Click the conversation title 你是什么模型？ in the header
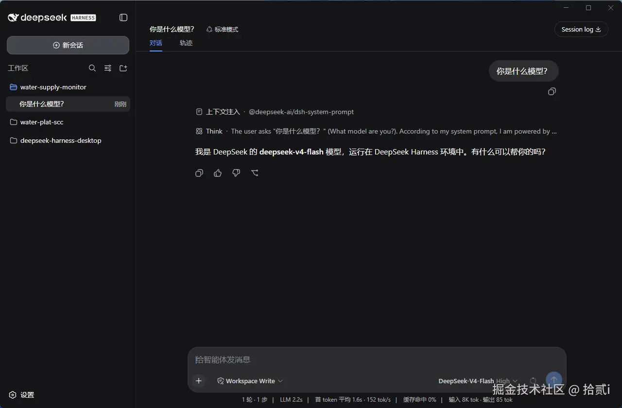This screenshot has height=408, width=622. click(x=172, y=29)
